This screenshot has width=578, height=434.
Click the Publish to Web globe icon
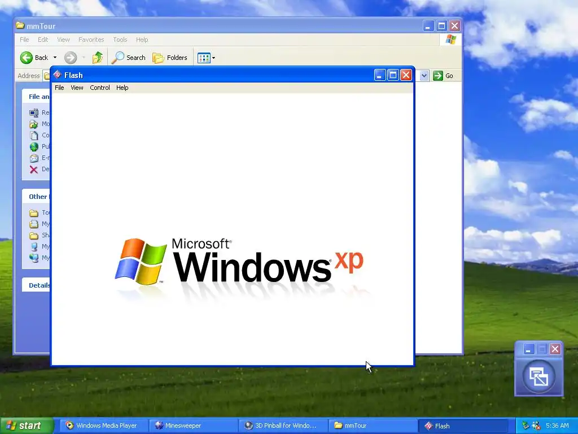33,147
